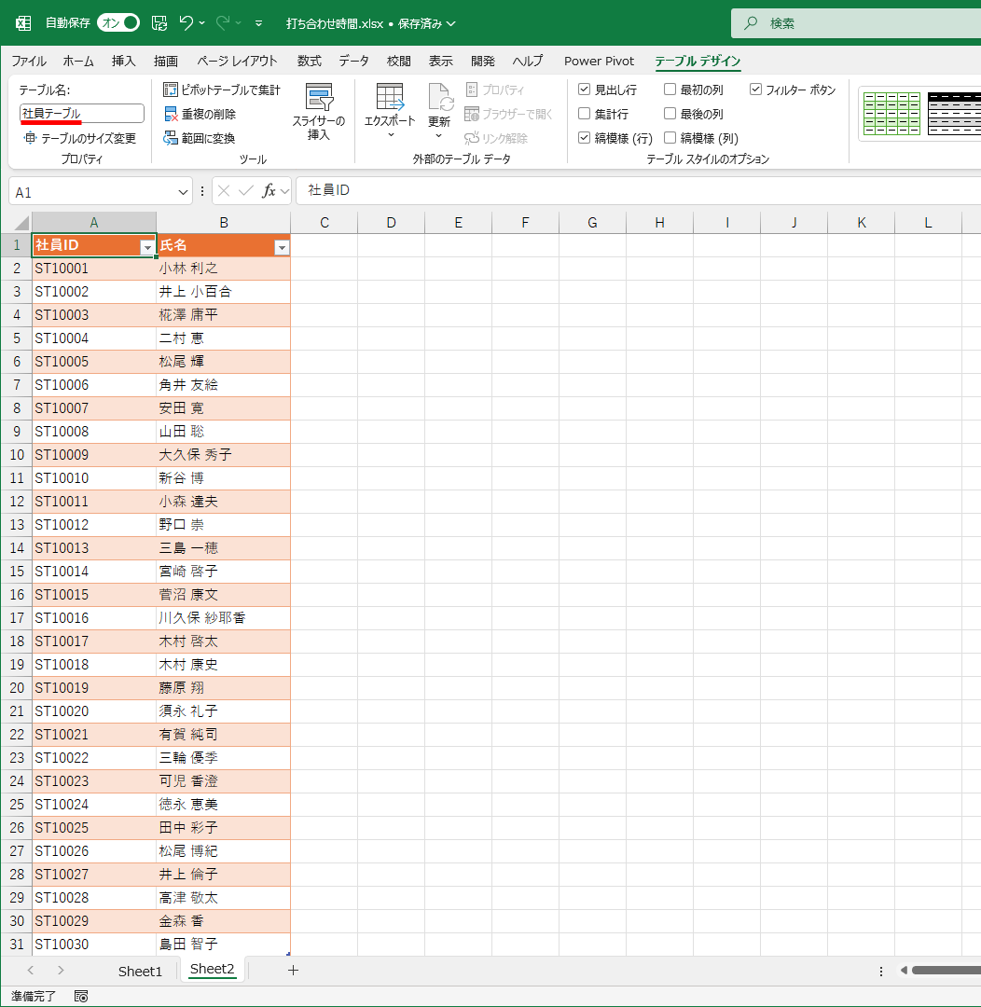Image resolution: width=981 pixels, height=1007 pixels.
Task: Switch to the 挿入 tab
Action: (x=123, y=61)
